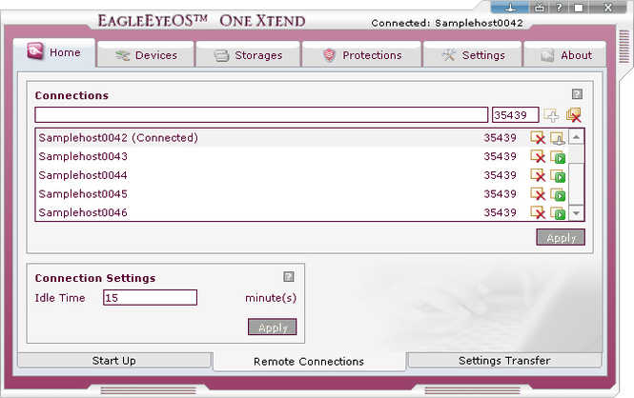Switch to the Devices tab
The image size is (634, 398).
(x=146, y=55)
